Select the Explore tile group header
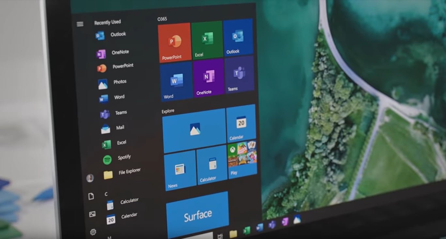 pos(168,111)
